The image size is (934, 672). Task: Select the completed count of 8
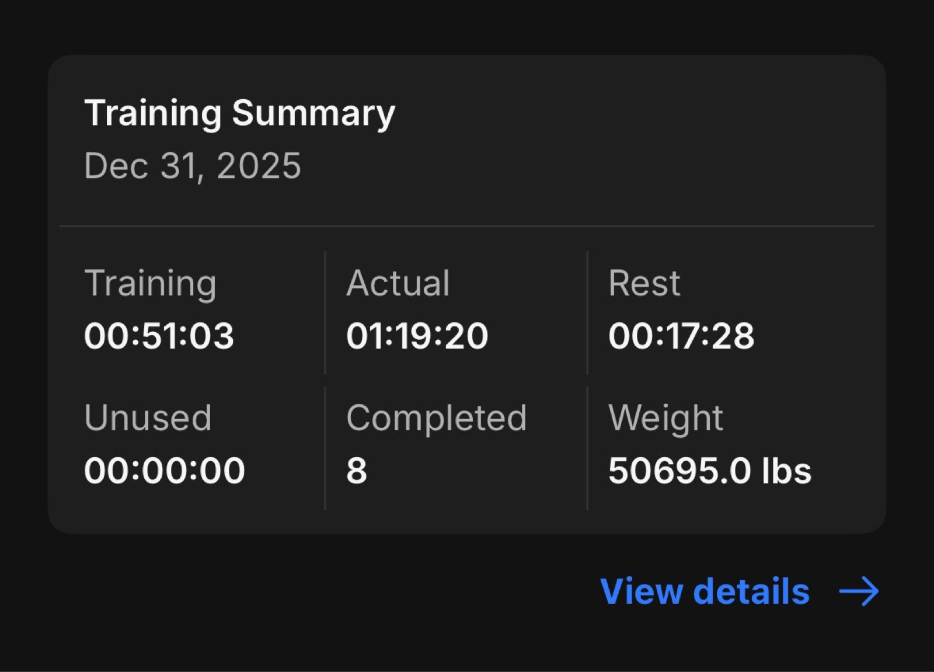(x=356, y=471)
